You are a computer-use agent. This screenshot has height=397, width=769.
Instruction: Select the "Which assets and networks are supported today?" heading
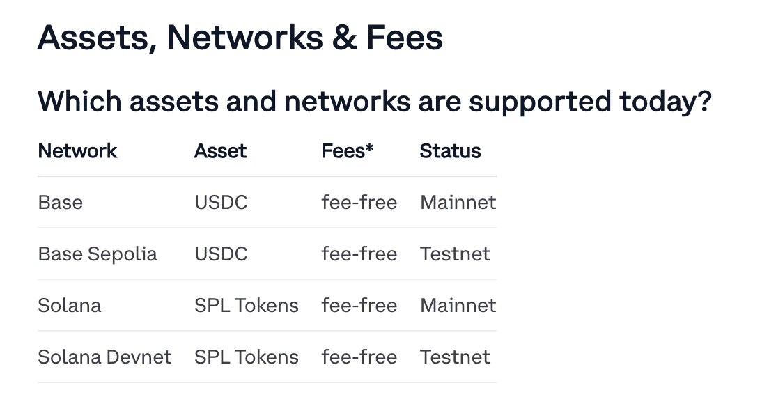375,102
